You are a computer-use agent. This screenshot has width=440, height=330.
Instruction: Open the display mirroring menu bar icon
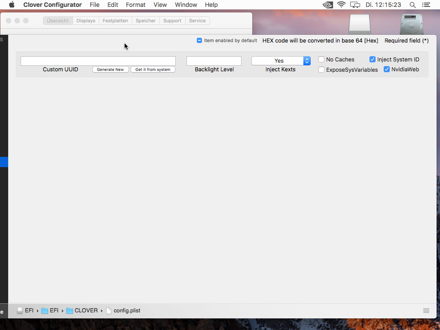(355, 5)
